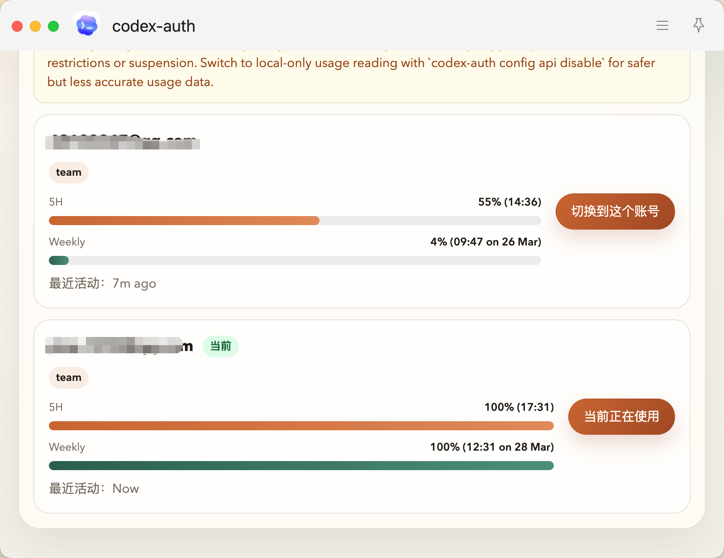
Task: Click the green 当前 badge
Action: click(220, 346)
